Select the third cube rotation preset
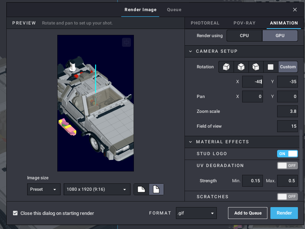The image size is (305, 229). [256, 67]
